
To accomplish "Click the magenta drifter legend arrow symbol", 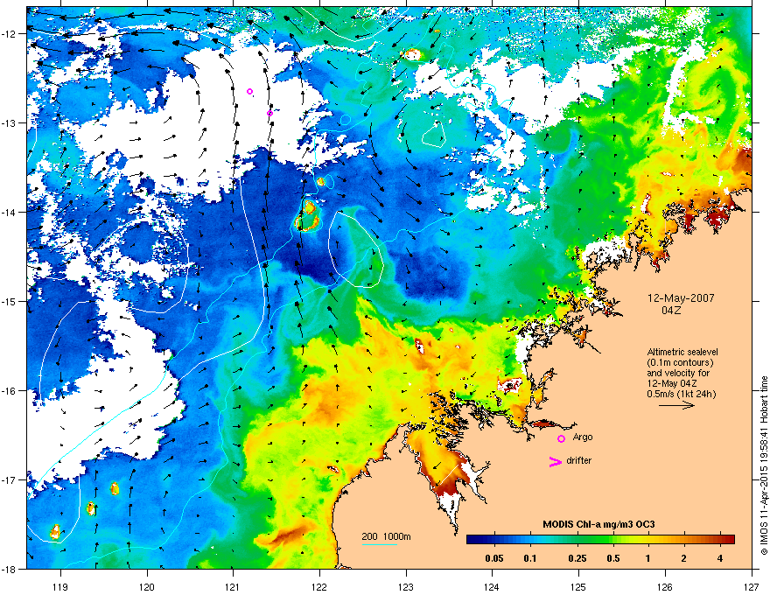I will (x=555, y=461).
